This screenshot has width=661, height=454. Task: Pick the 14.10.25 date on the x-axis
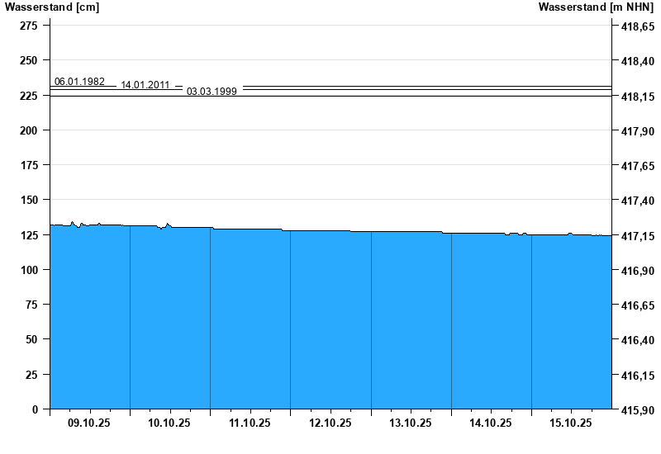click(491, 423)
